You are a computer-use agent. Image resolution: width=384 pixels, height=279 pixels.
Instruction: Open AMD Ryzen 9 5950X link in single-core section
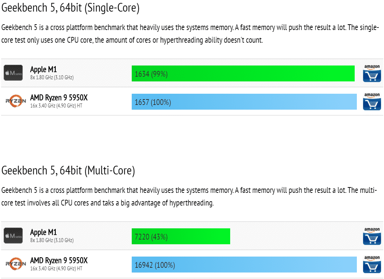(59, 97)
